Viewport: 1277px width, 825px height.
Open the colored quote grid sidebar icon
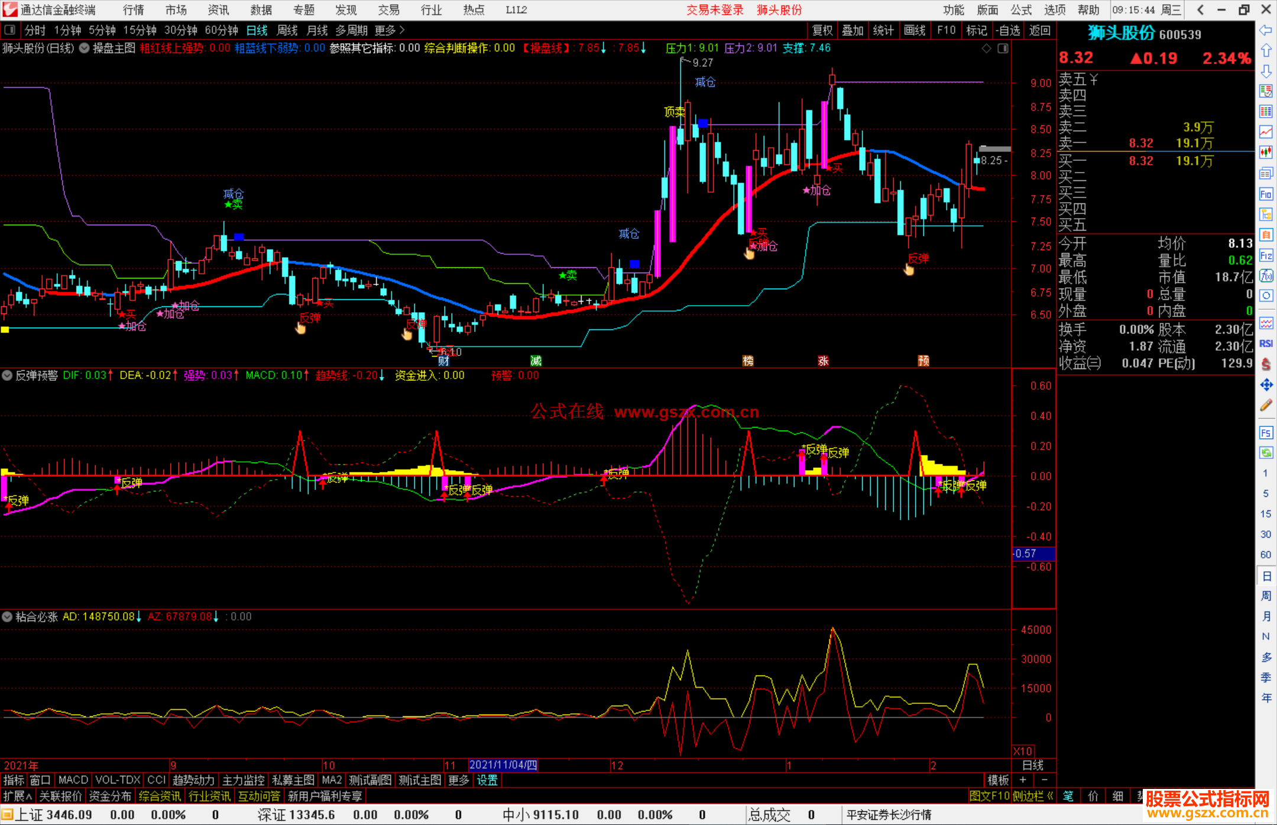(x=1266, y=111)
